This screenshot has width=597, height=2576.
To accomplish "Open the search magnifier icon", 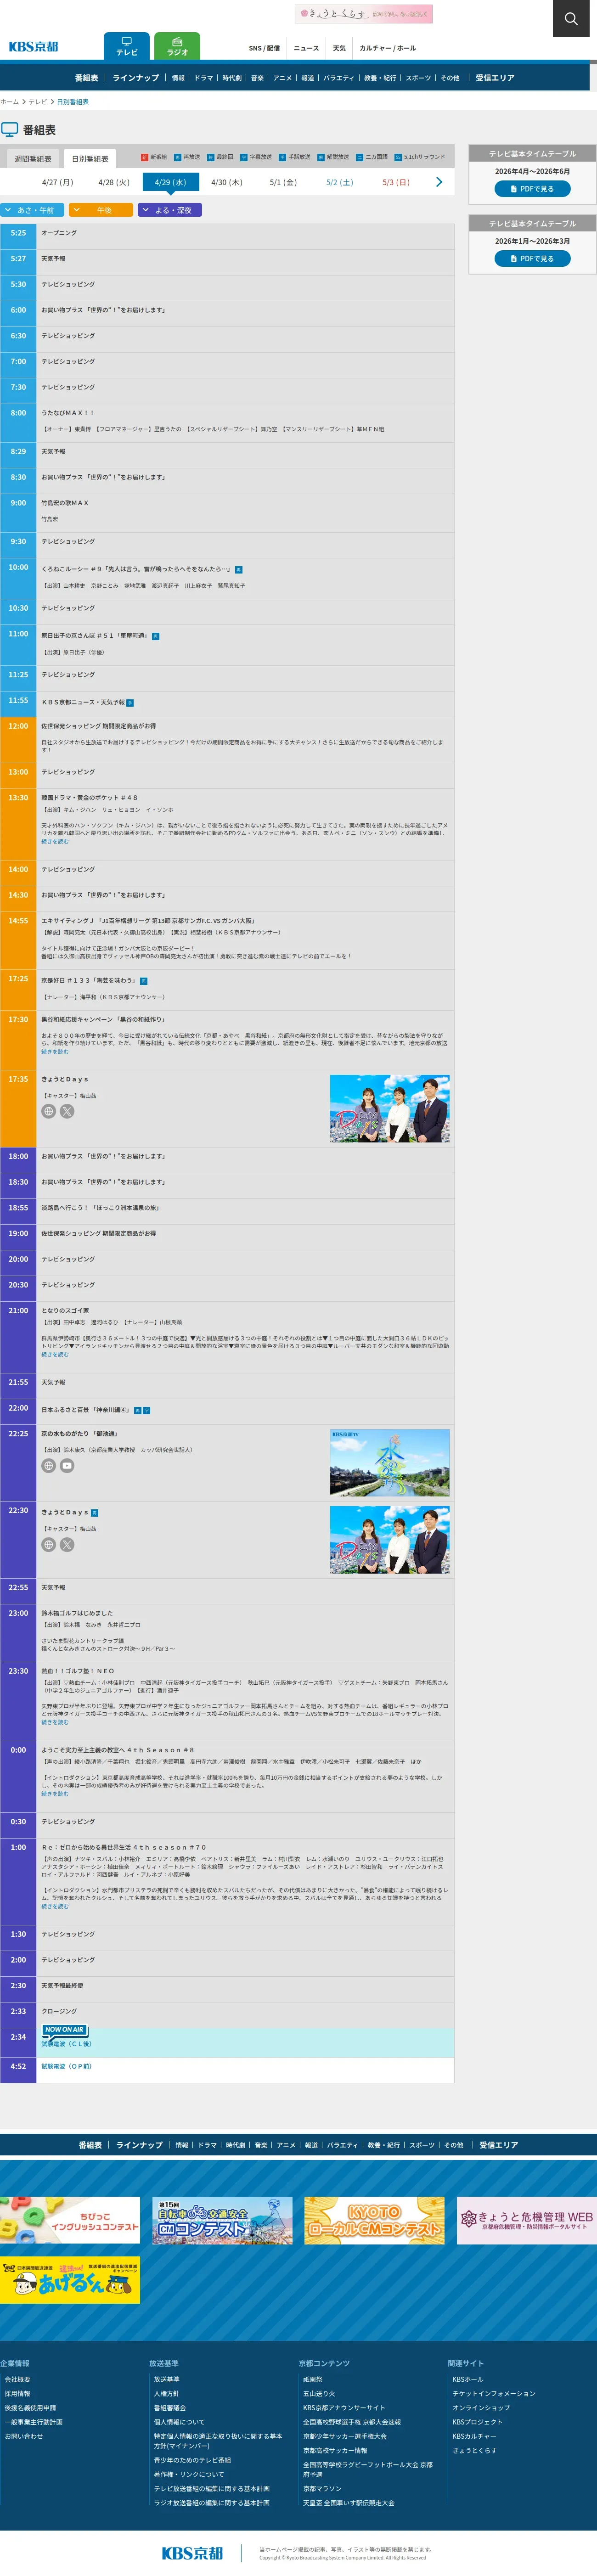I will click(x=571, y=18).
